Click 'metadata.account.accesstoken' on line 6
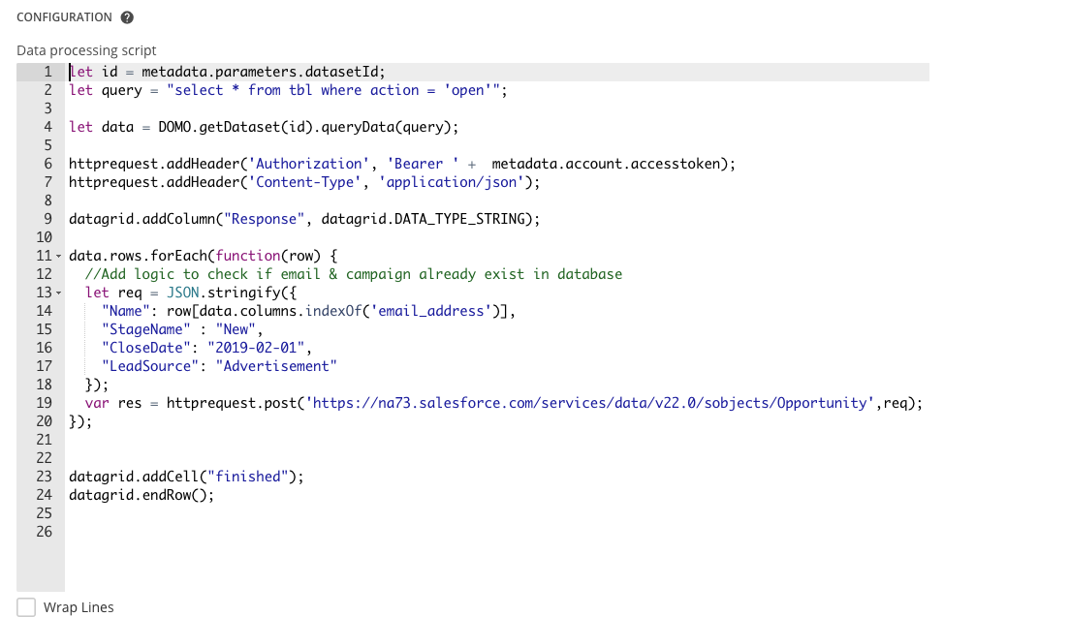This screenshot has height=617, width=1070. [x=606, y=164]
